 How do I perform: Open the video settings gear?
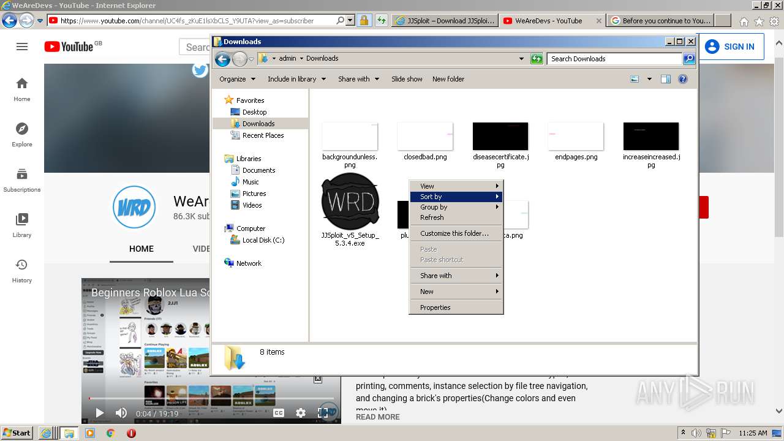(x=301, y=413)
